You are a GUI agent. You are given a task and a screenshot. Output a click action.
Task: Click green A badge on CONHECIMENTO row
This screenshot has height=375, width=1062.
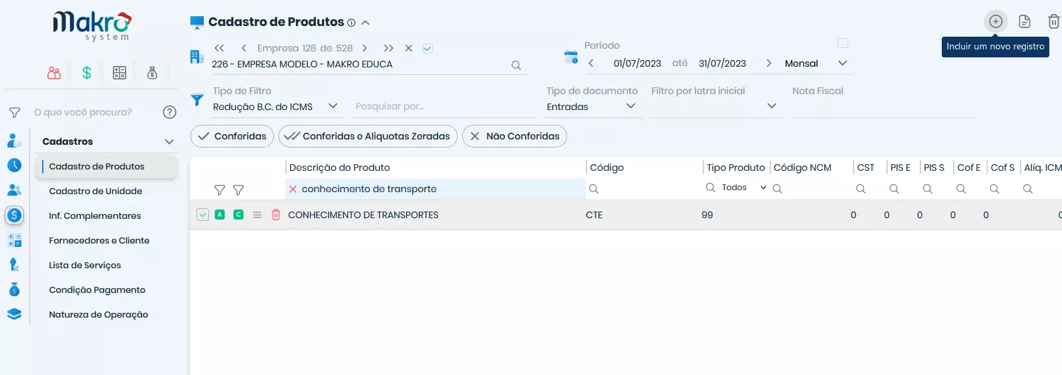220,215
